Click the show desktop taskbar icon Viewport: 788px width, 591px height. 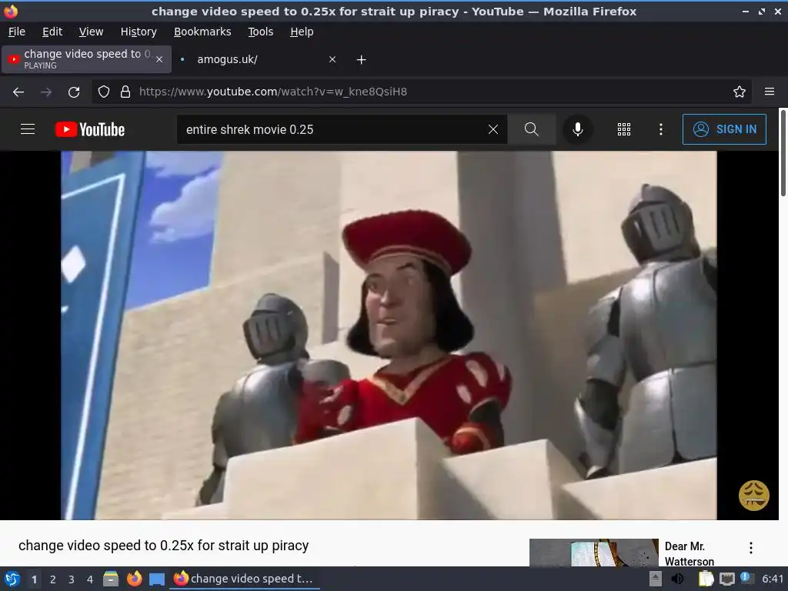pyautogui.click(x=157, y=579)
